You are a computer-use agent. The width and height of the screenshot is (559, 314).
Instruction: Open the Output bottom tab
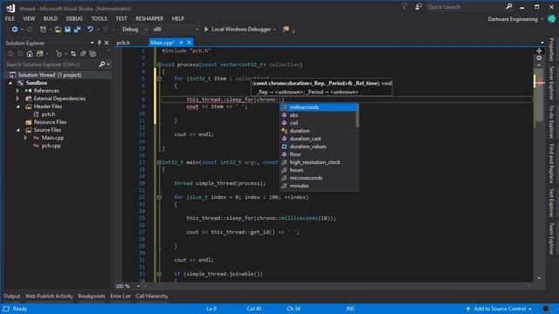(11, 297)
